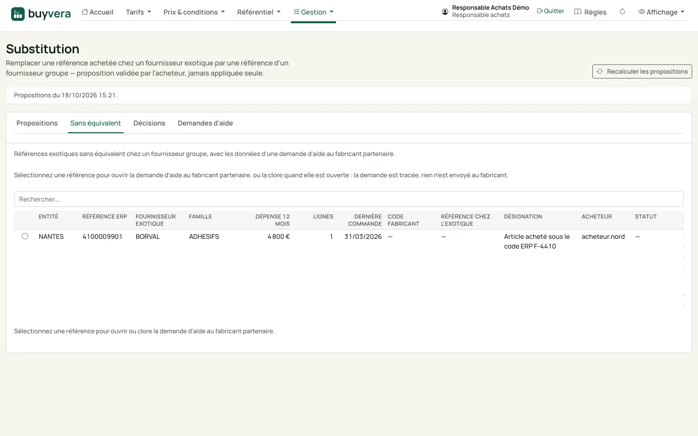Click the user profile avatar icon

pyautogui.click(x=445, y=12)
